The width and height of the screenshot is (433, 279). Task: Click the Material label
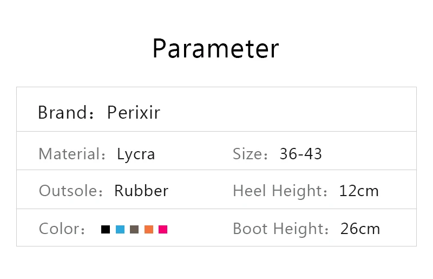70,154
